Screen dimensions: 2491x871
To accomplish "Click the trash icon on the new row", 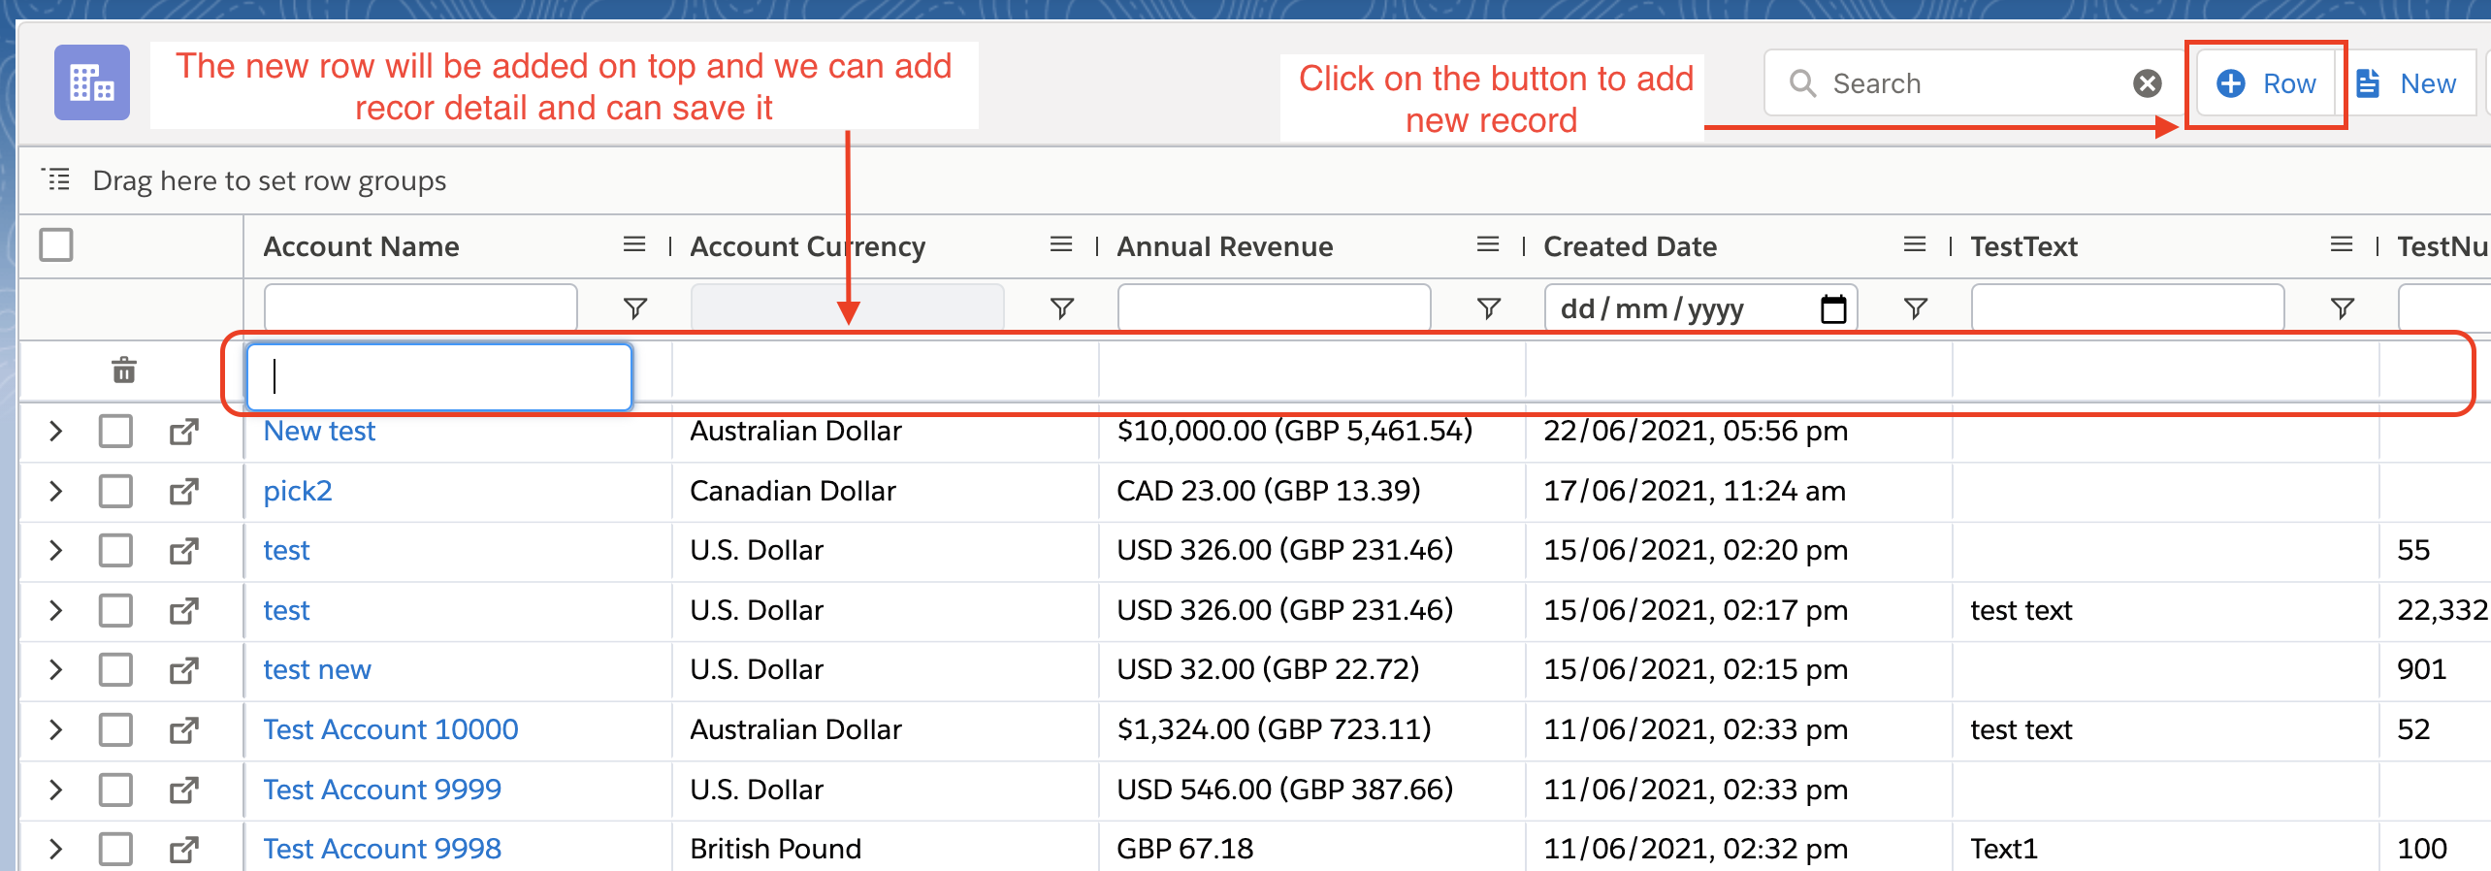I will coord(124,370).
